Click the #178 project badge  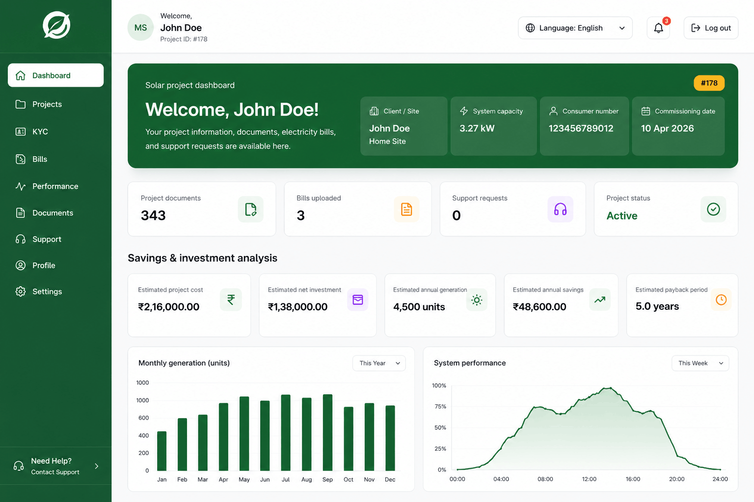click(x=709, y=83)
